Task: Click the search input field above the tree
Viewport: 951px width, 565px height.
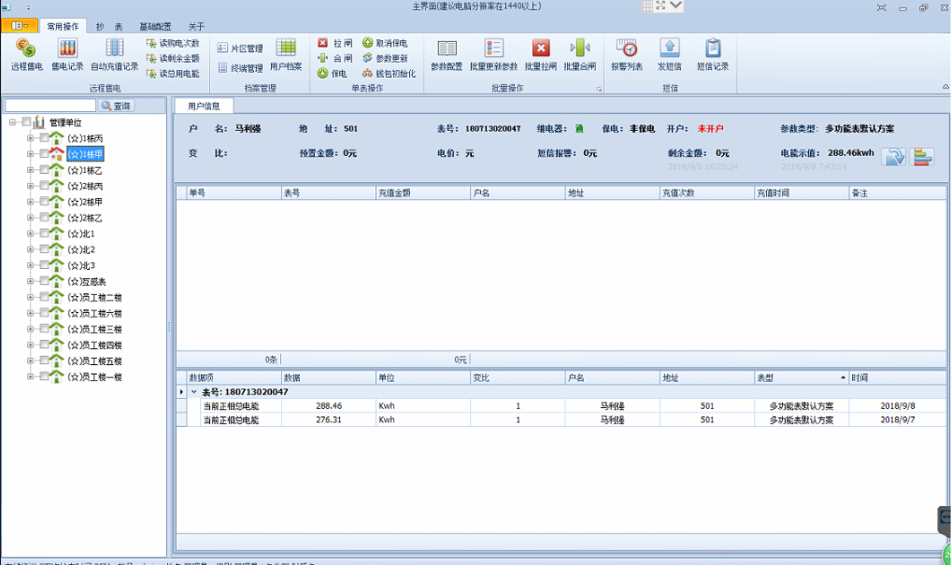Action: click(50, 106)
